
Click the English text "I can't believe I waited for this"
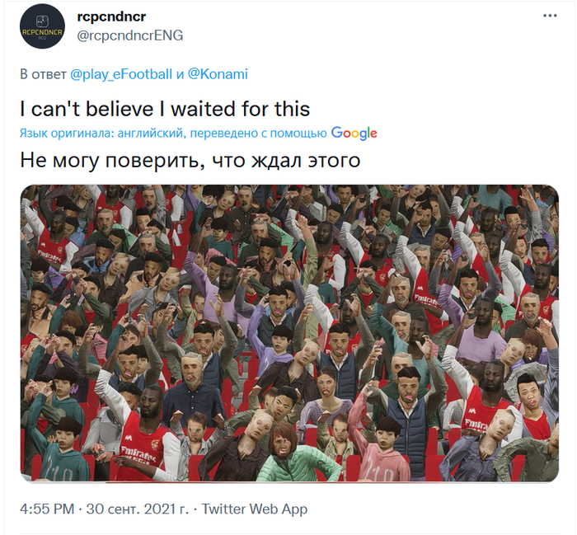point(164,109)
